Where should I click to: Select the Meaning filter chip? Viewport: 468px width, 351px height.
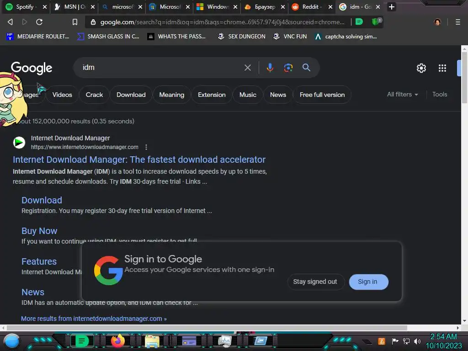tap(172, 95)
